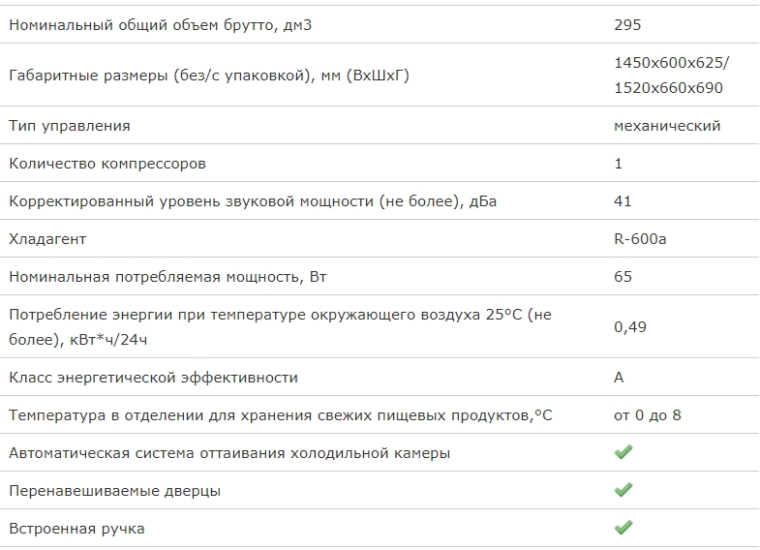
Task: Click the green checkmark for automatic defrost
Action: click(x=623, y=452)
